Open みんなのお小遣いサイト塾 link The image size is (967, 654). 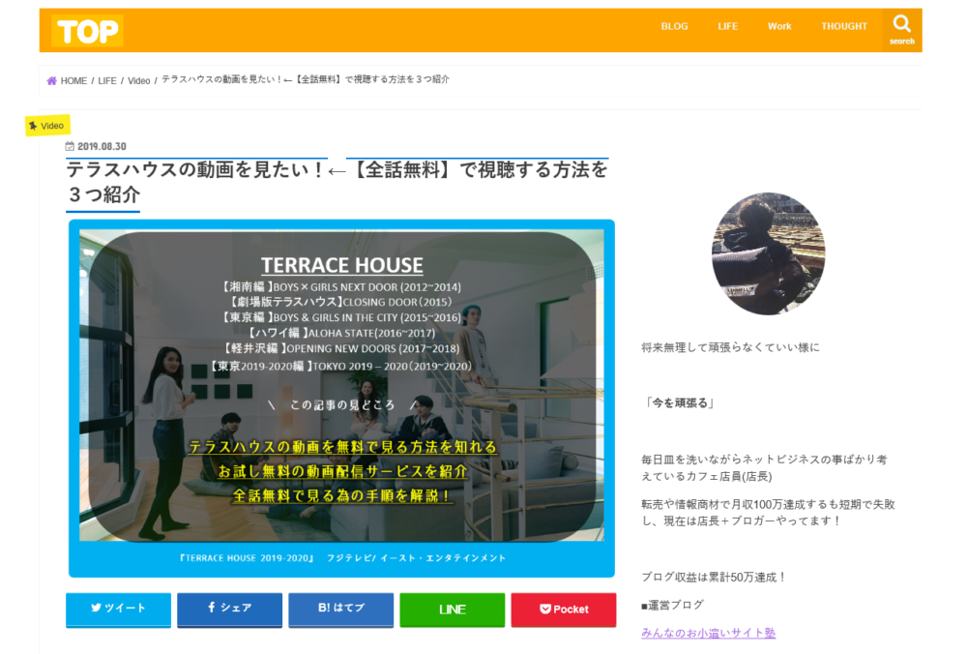click(709, 633)
